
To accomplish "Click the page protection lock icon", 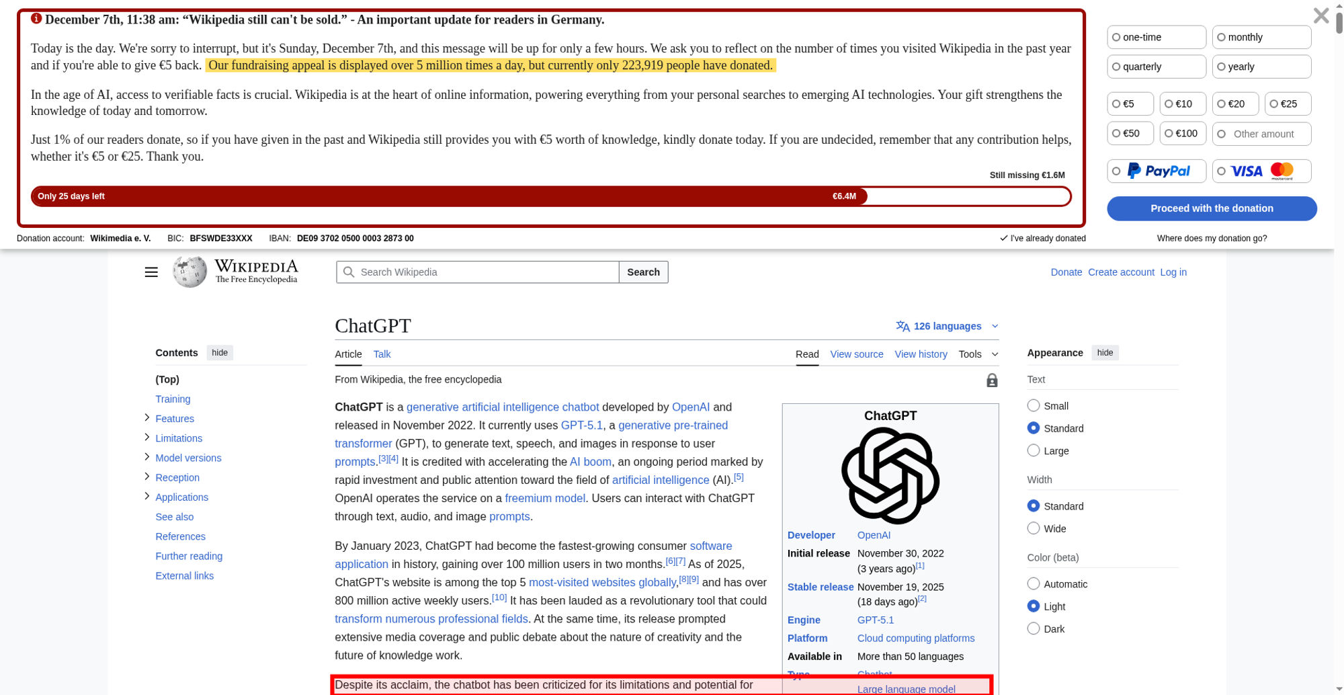I will [992, 380].
